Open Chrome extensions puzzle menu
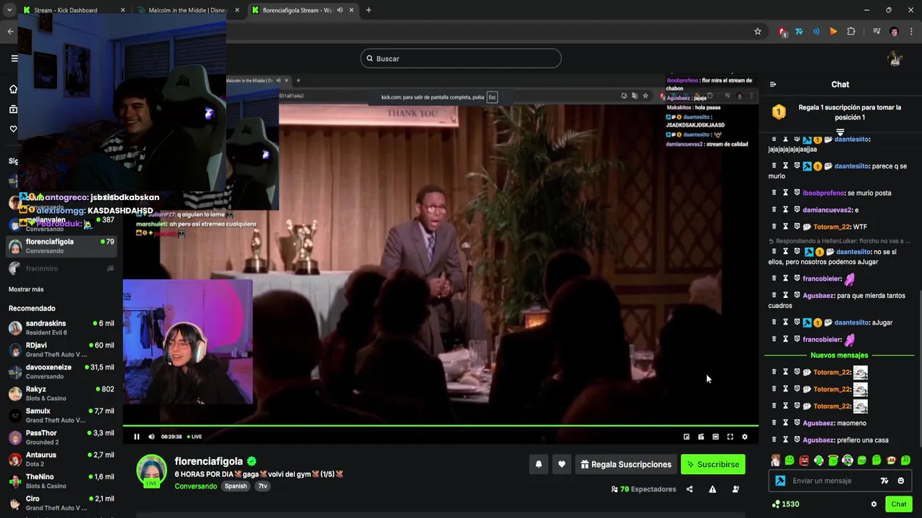Screen dimensions: 922x518 (x=851, y=32)
